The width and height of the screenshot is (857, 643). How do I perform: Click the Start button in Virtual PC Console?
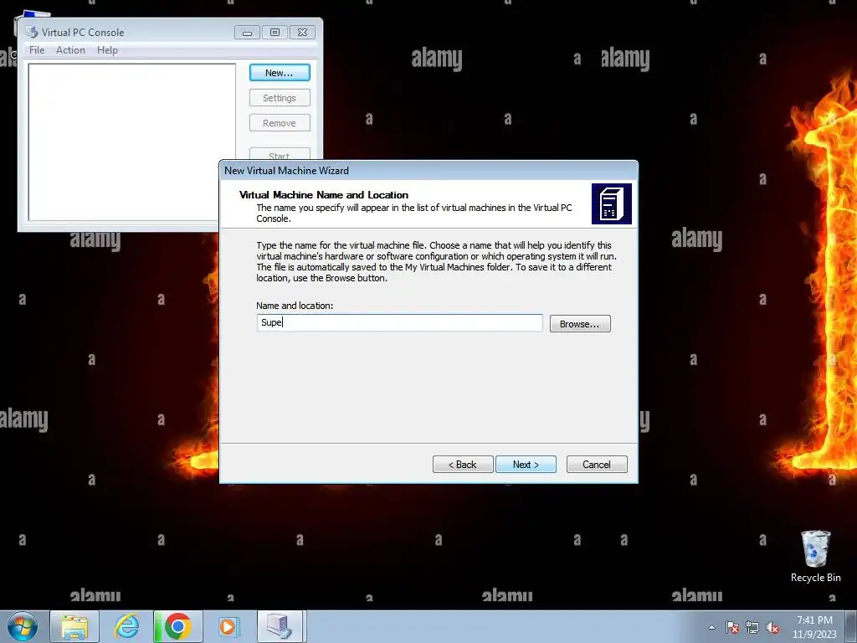point(280,154)
